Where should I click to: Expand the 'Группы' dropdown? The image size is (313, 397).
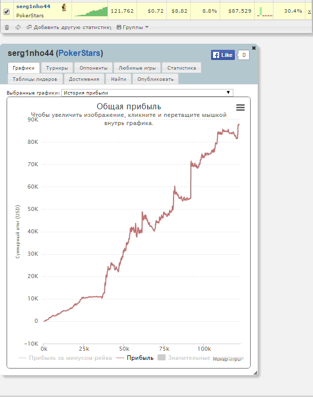[132, 27]
